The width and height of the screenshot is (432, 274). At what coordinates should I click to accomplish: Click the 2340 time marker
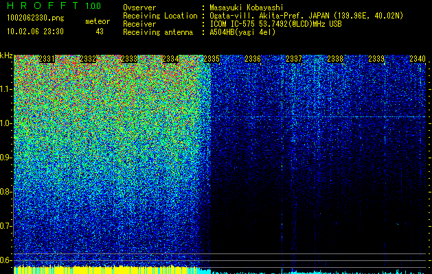click(418, 59)
